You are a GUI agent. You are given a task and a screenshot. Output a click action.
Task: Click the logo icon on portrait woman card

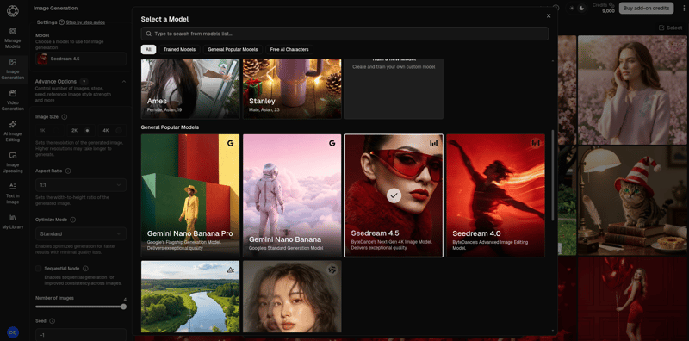[332, 270]
